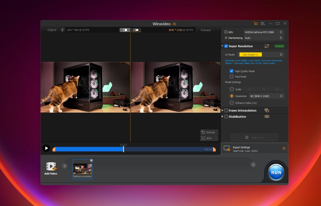Image resolution: width=321 pixels, height=206 pixels.
Task: Click the orange split divider line in preview
Action: (130, 87)
